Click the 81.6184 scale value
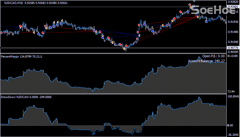The image size is (240, 137). pyautogui.click(x=233, y=56)
